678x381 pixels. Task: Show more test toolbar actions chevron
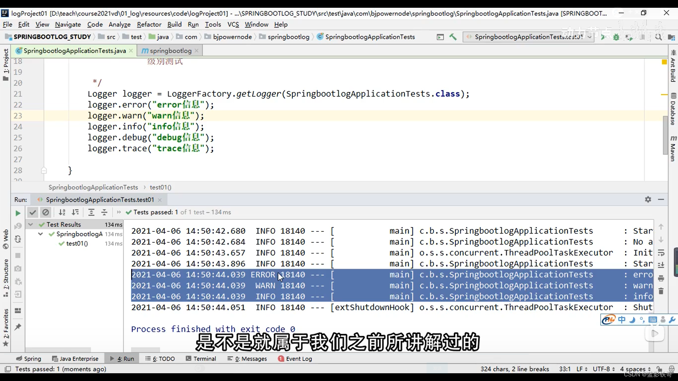point(119,212)
